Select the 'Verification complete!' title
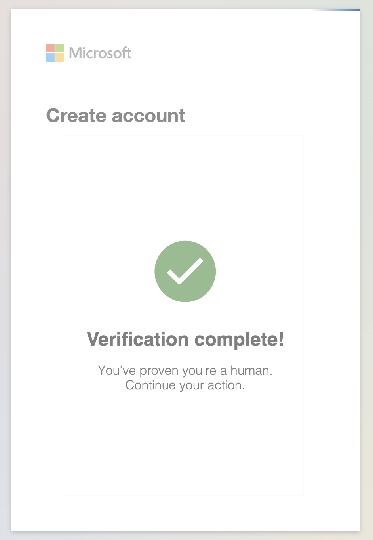The image size is (373, 540). (185, 340)
